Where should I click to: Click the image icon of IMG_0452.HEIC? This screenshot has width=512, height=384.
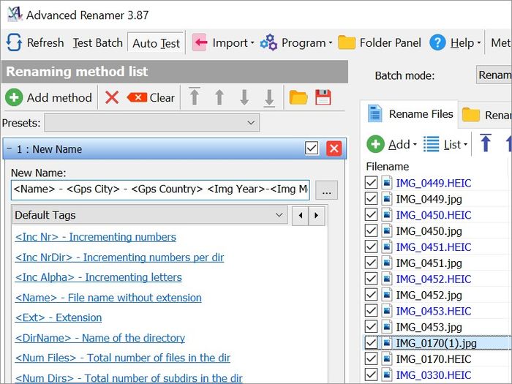click(387, 279)
